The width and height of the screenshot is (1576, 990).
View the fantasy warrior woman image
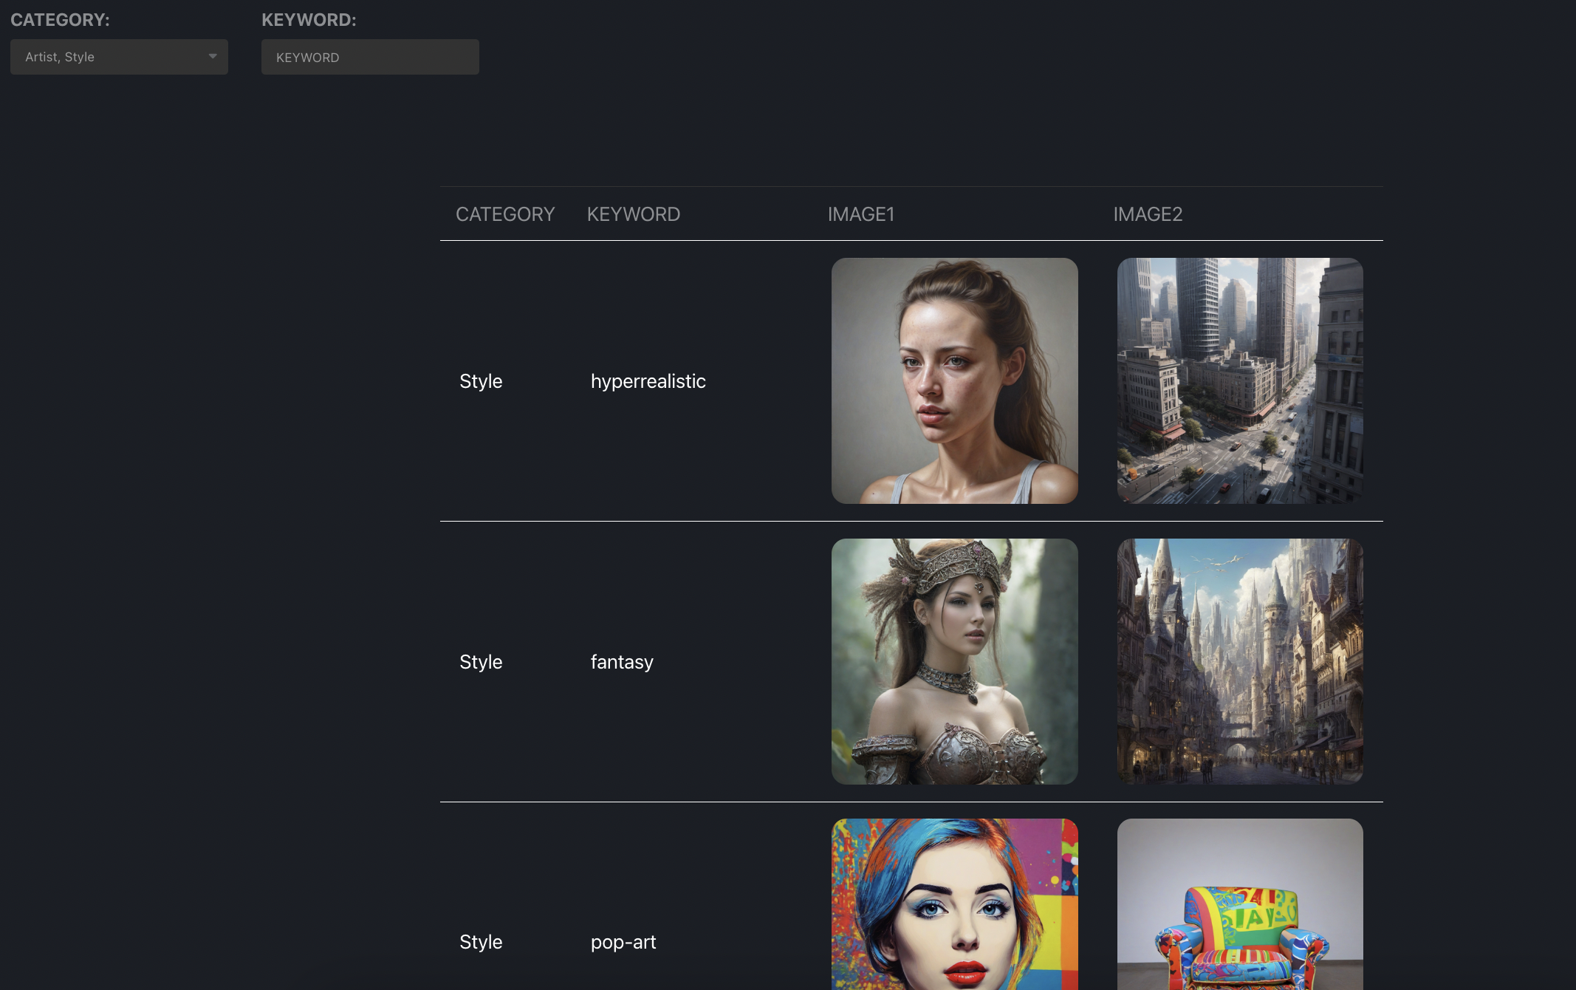tap(954, 661)
